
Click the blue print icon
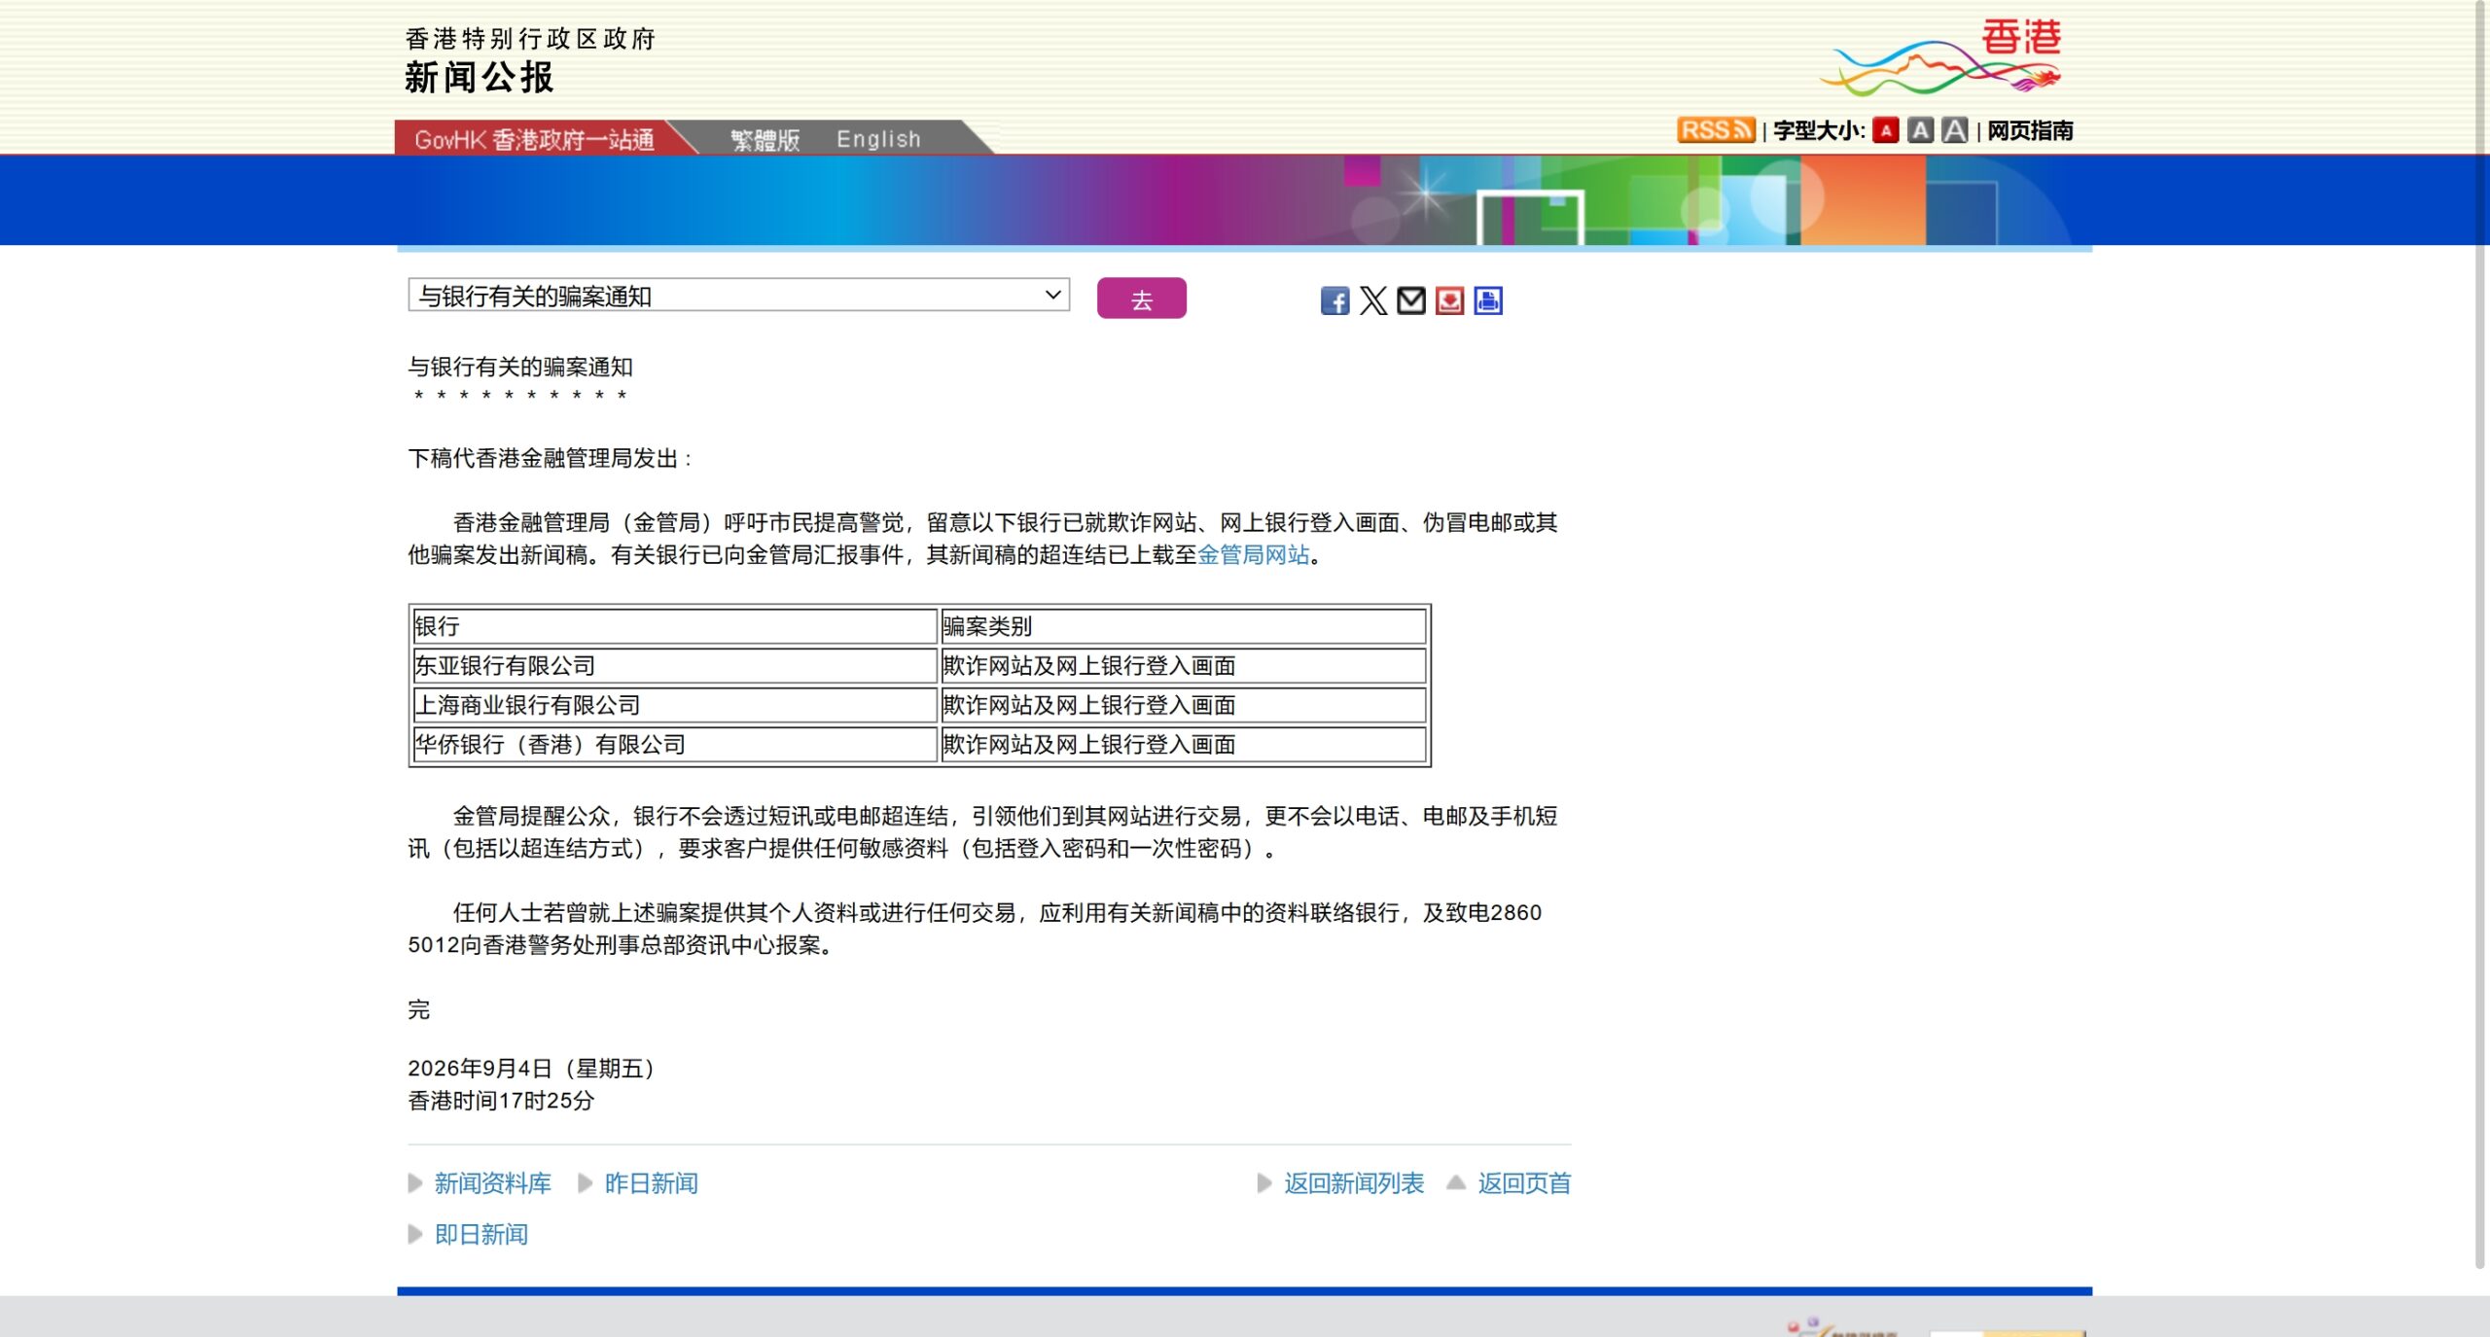(1488, 300)
